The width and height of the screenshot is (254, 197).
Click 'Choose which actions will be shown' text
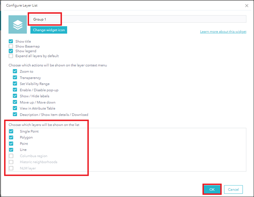point(58,65)
